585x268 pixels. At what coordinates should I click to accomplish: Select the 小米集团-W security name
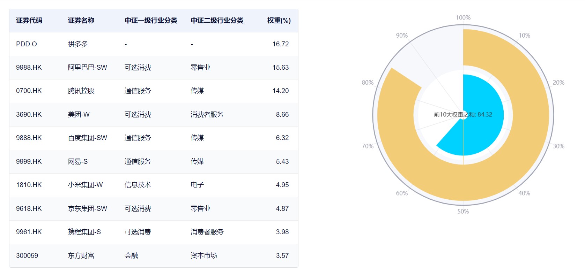[85, 185]
